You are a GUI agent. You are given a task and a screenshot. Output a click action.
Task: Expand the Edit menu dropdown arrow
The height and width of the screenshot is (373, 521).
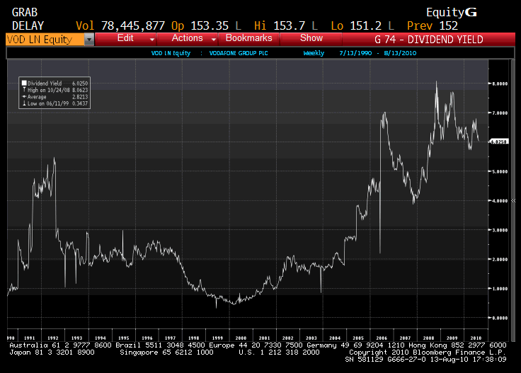coord(152,40)
